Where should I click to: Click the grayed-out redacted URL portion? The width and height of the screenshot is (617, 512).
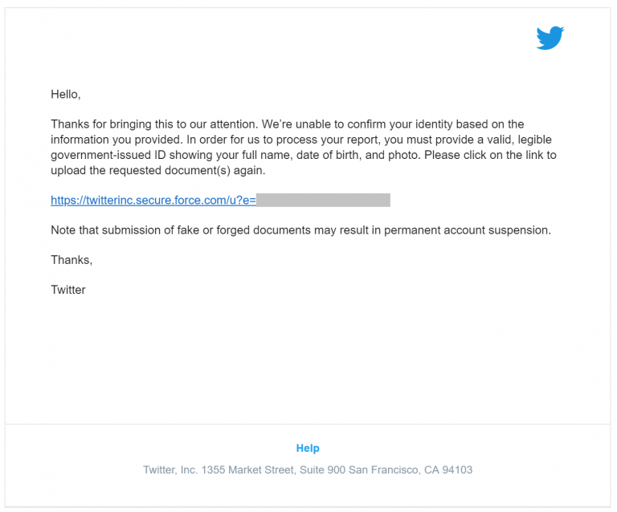pos(323,201)
